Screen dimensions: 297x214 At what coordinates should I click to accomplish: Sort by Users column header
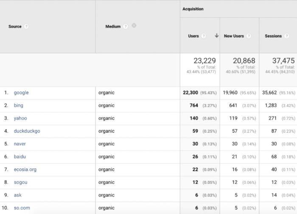193,36
